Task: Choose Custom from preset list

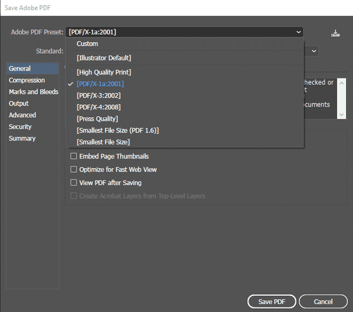Action: click(87, 44)
